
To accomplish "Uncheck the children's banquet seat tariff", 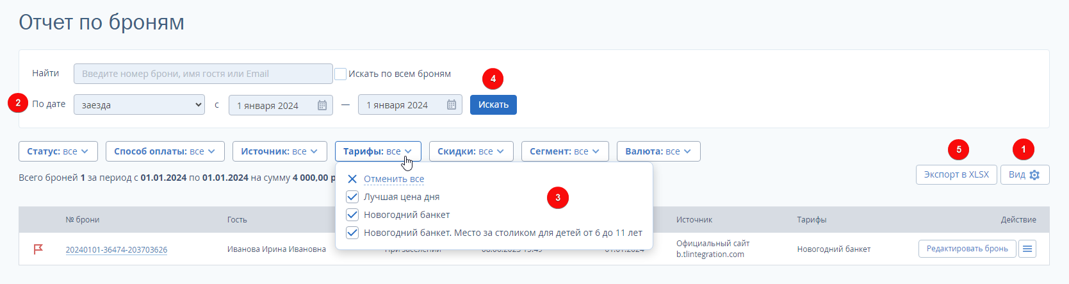I will (x=352, y=233).
